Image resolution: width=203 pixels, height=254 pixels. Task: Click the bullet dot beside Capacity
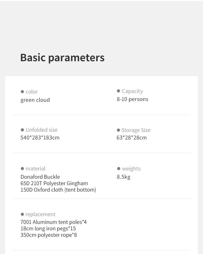pyautogui.click(x=118, y=91)
